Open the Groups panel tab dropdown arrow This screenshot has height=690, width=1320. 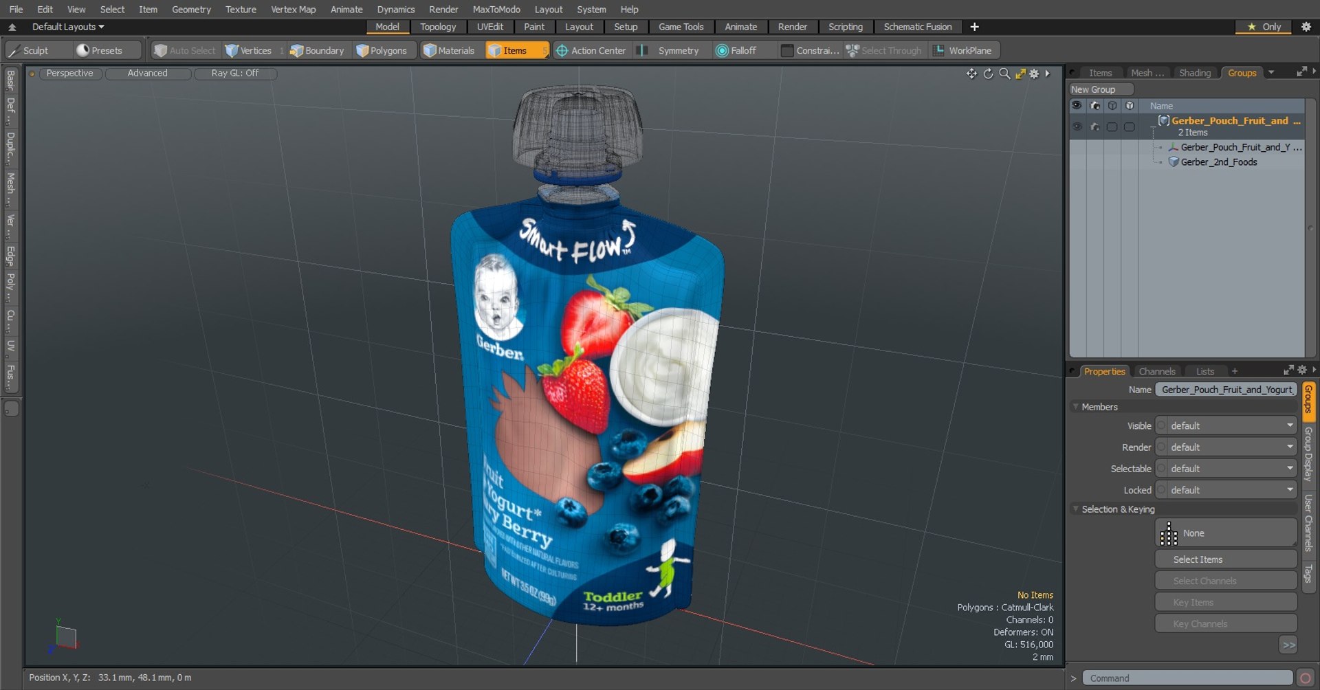point(1271,72)
